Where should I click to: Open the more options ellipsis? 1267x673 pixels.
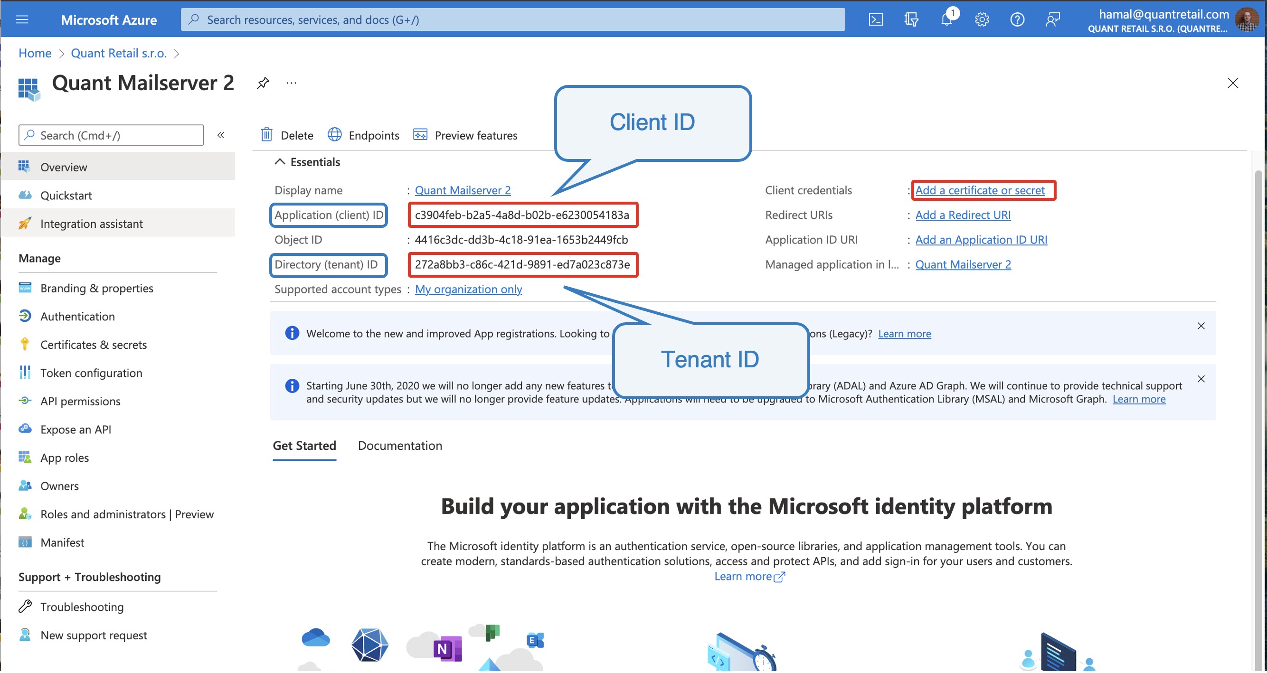click(x=291, y=83)
